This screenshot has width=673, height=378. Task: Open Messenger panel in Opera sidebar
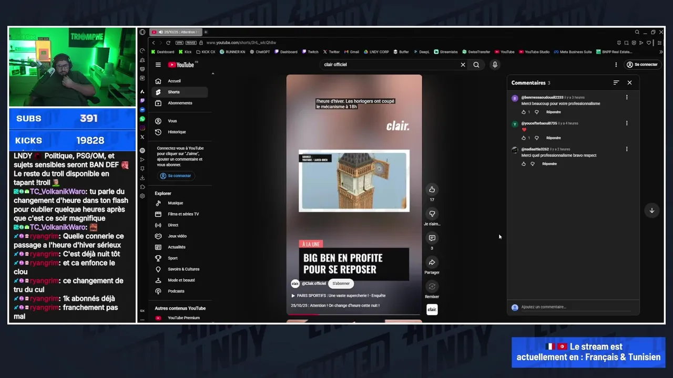click(142, 110)
